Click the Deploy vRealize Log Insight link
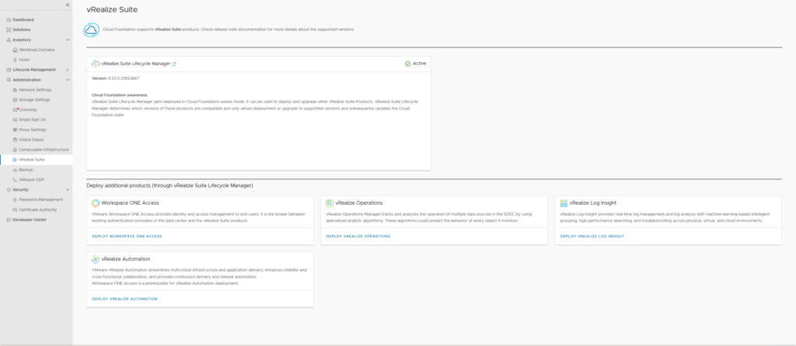The image size is (796, 346). coord(592,236)
